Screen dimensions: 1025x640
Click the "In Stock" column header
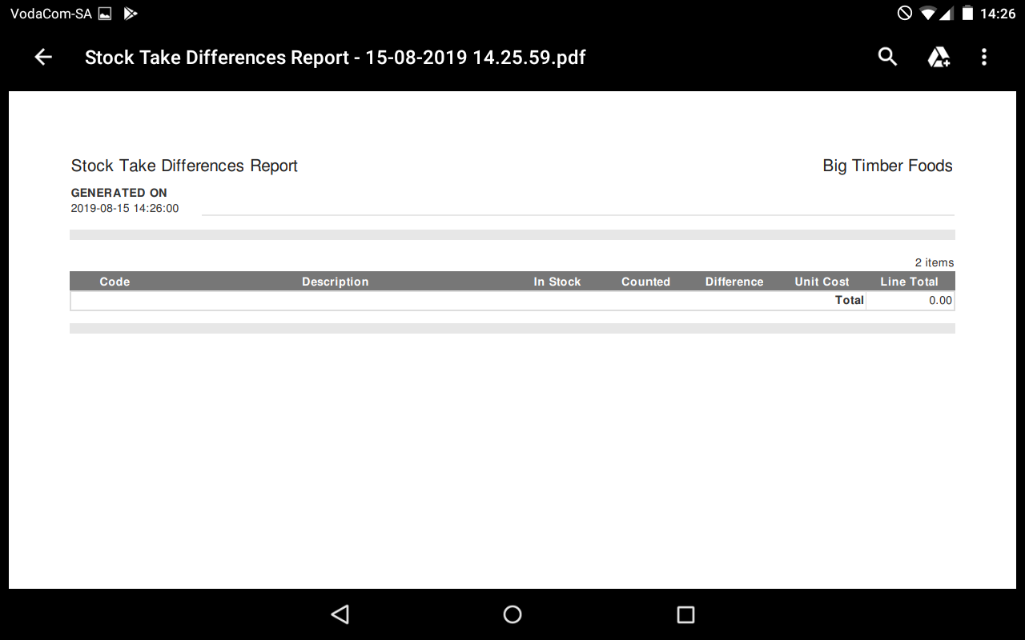(x=557, y=282)
